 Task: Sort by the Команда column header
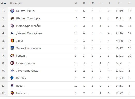point(16,3)
